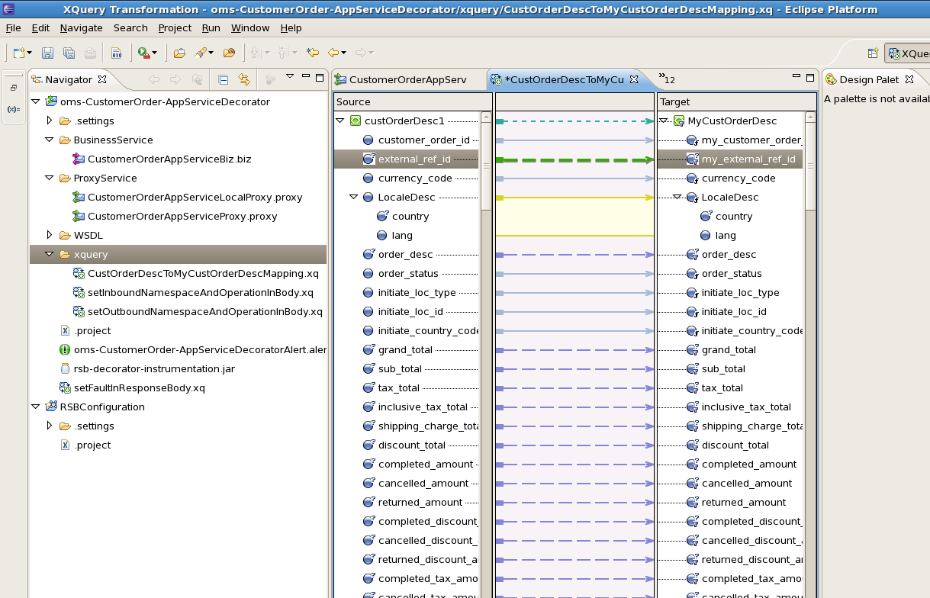Click the Open Perspective icon
Screen dimensions: 930x598
point(873,53)
